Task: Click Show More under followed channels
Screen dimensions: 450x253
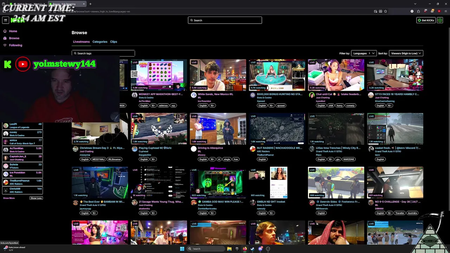Action: pyautogui.click(x=9, y=198)
